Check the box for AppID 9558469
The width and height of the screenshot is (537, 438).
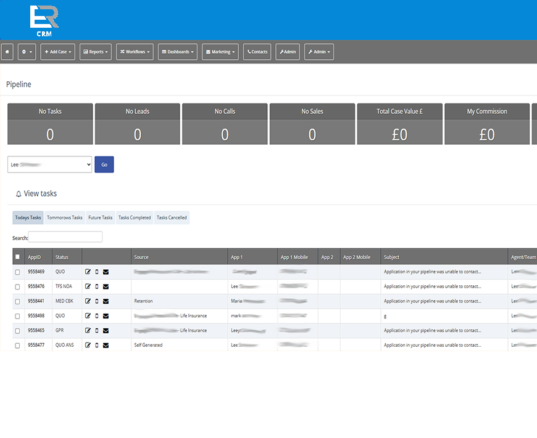17,272
